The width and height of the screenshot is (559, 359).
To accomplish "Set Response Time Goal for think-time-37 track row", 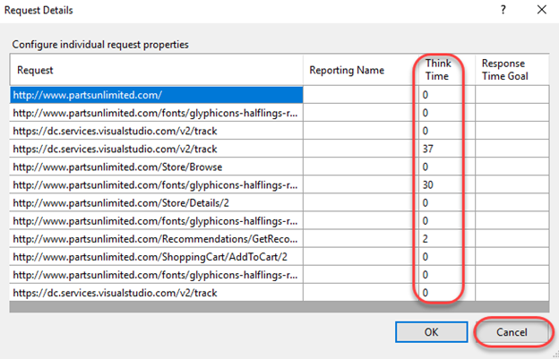I will (512, 149).
